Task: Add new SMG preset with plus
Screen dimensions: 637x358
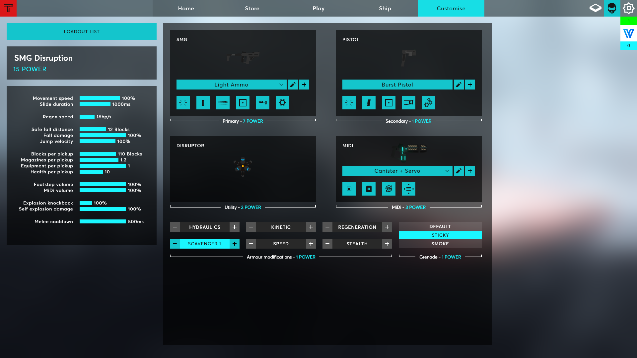Action: (x=304, y=85)
